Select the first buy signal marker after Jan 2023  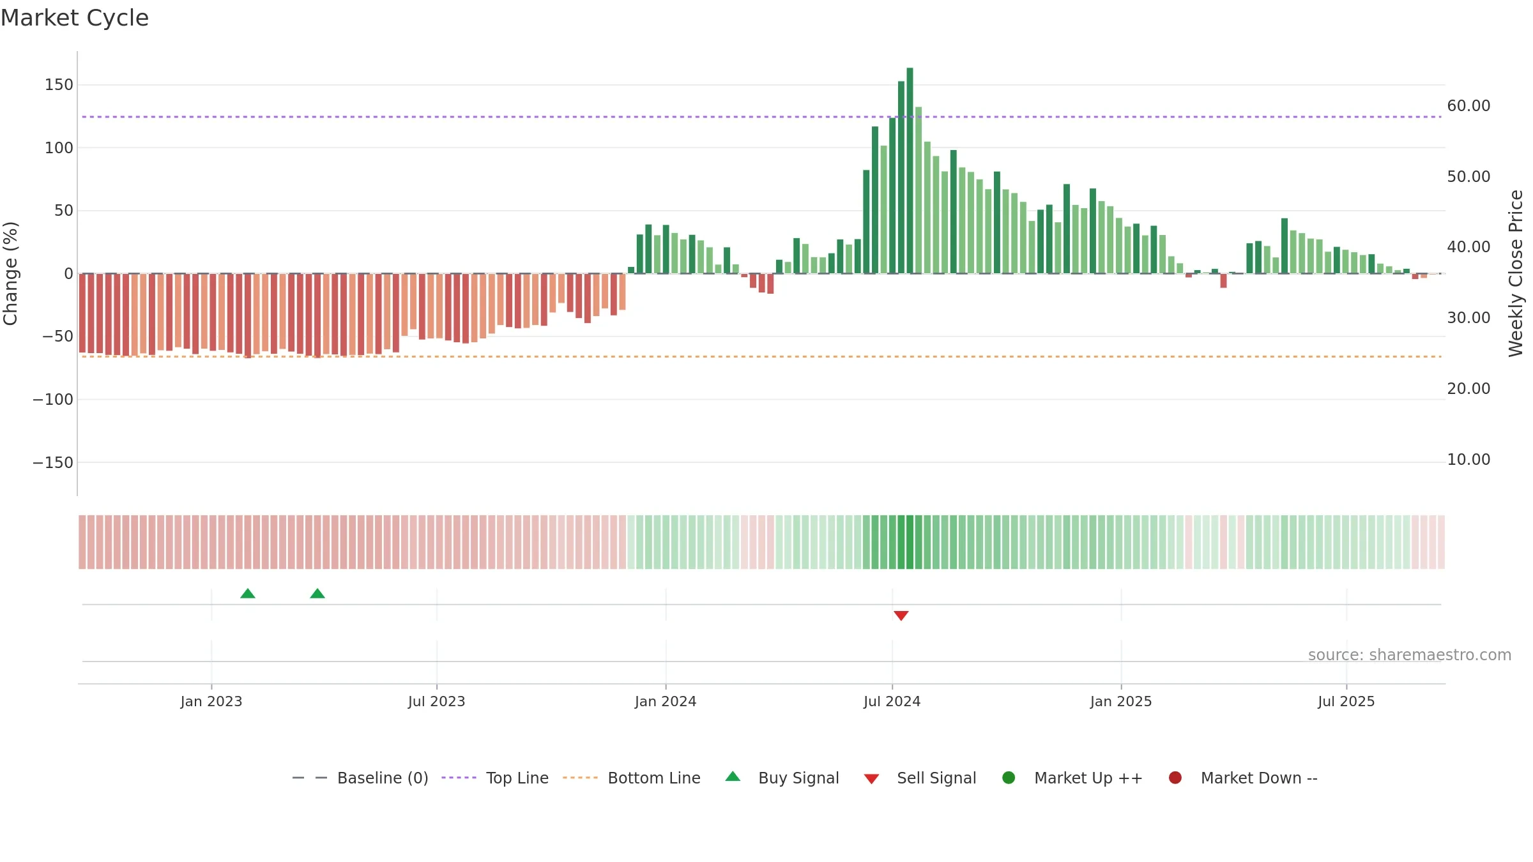tap(248, 594)
